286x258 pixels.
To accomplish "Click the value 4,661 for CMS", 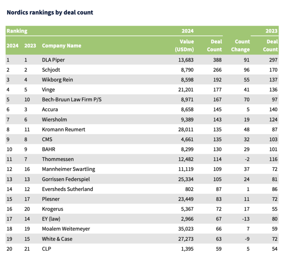I will pyautogui.click(x=187, y=139).
